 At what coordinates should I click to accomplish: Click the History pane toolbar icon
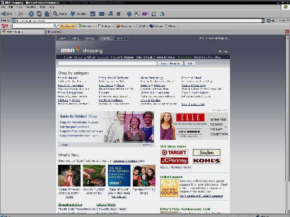[x=93, y=14]
